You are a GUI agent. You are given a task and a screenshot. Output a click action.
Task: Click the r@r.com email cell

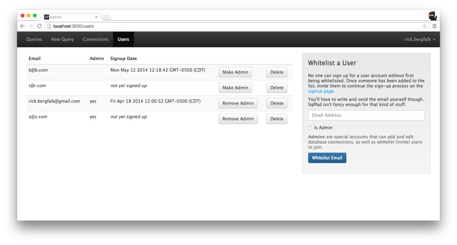coord(37,85)
